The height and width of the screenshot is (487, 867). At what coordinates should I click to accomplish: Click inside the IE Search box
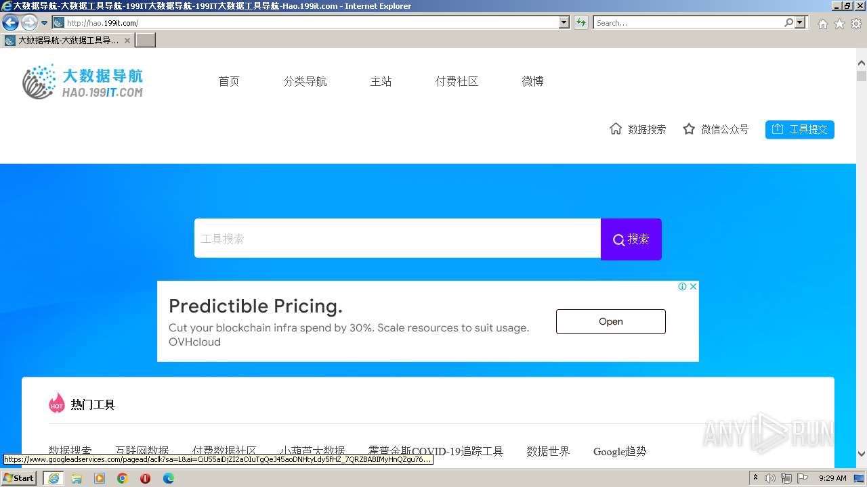pyautogui.click(x=688, y=22)
